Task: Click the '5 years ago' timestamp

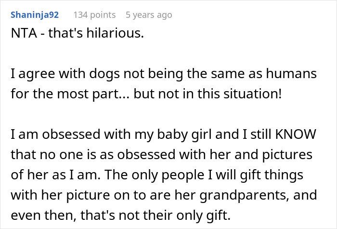Action: coord(148,15)
